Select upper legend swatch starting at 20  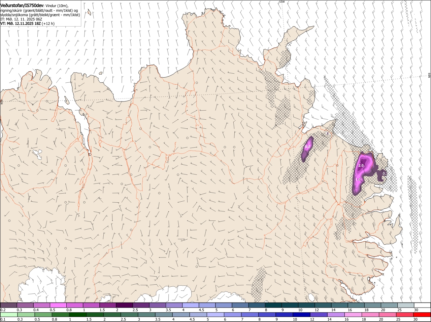[390, 305]
